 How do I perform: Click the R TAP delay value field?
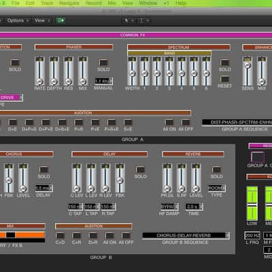(108, 207)
